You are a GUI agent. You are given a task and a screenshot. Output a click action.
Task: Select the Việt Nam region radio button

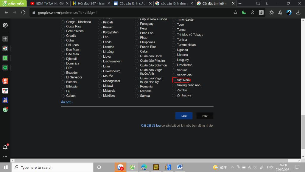point(174,80)
